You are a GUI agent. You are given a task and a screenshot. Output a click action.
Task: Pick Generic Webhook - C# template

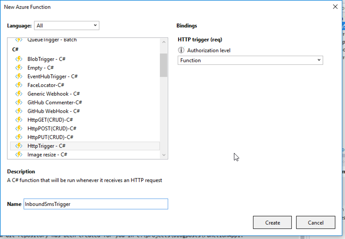tap(85, 94)
